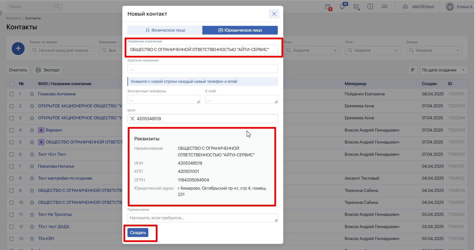
Task: Open the info icon in header
Action: pos(370,7)
